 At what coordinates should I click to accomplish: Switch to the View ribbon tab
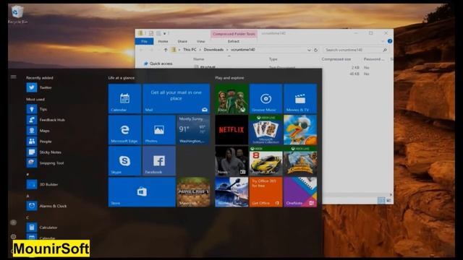pos(201,42)
